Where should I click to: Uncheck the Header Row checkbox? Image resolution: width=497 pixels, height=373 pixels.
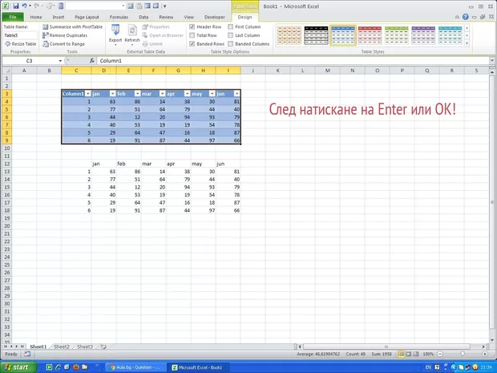pos(192,26)
